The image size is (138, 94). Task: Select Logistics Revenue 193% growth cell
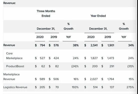click(75, 87)
